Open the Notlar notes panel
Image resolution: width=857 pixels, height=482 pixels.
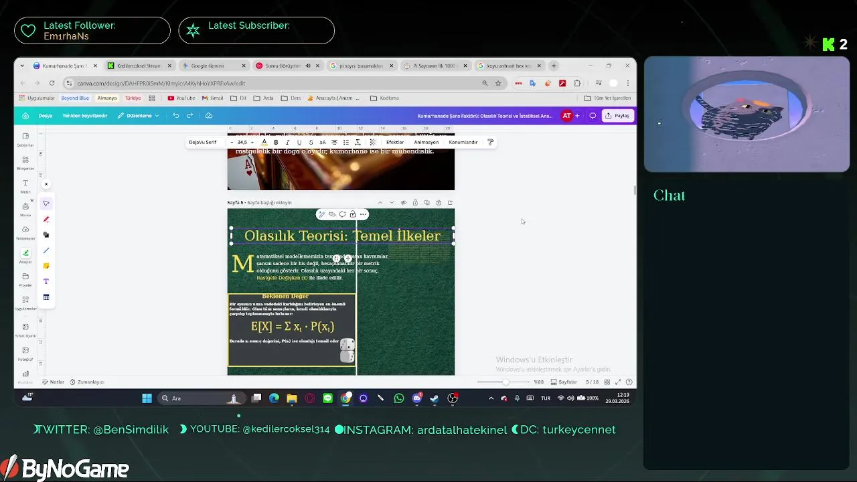coord(53,382)
